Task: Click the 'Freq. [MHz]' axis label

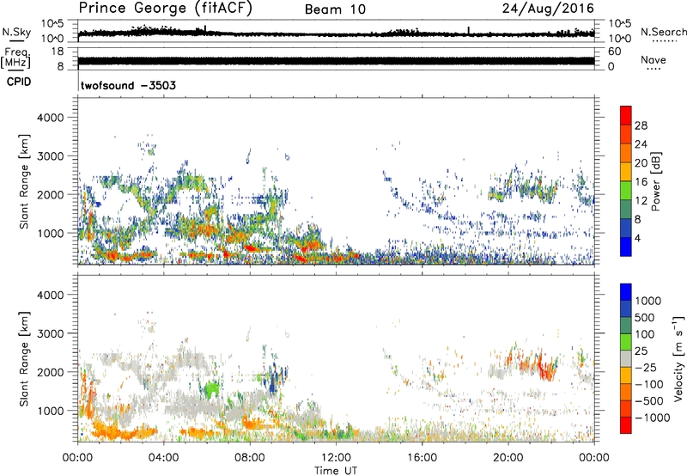Action: click(16, 58)
